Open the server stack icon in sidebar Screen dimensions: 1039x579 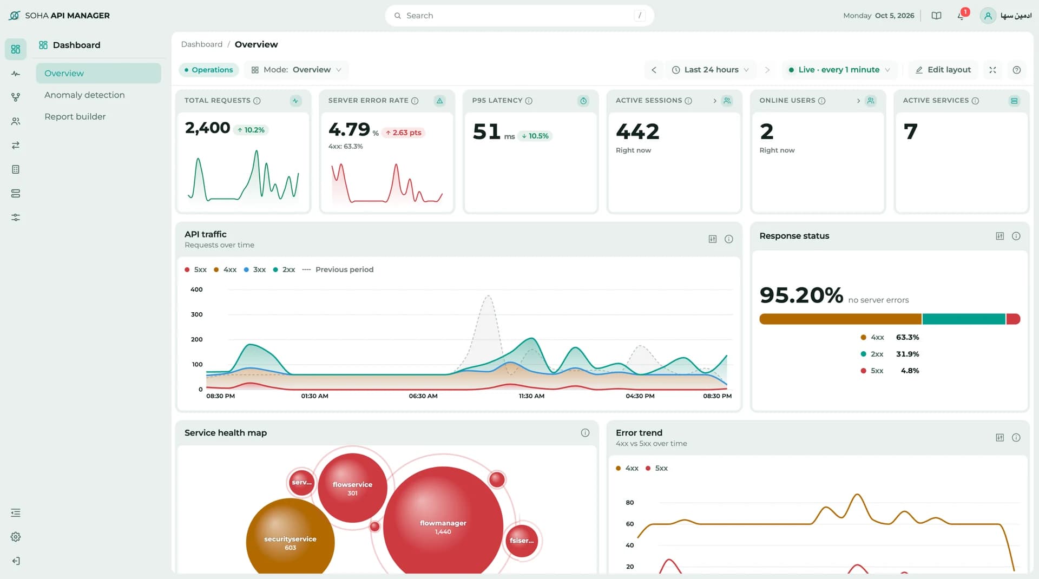point(16,193)
